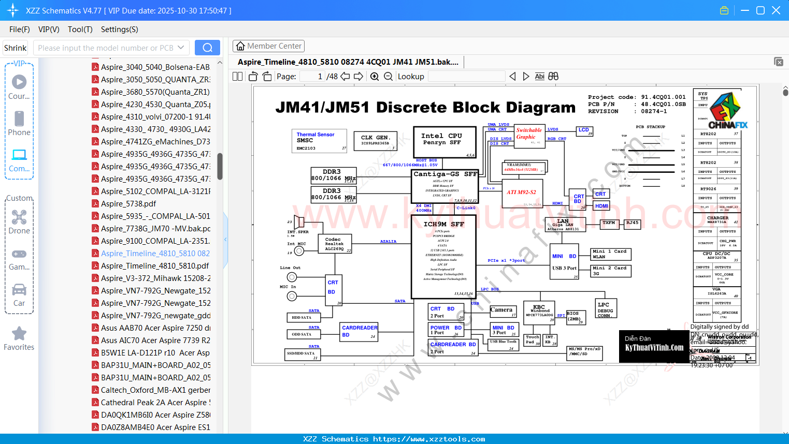The width and height of the screenshot is (789, 444).
Task: Open the Game console category
Action: [x=19, y=259]
